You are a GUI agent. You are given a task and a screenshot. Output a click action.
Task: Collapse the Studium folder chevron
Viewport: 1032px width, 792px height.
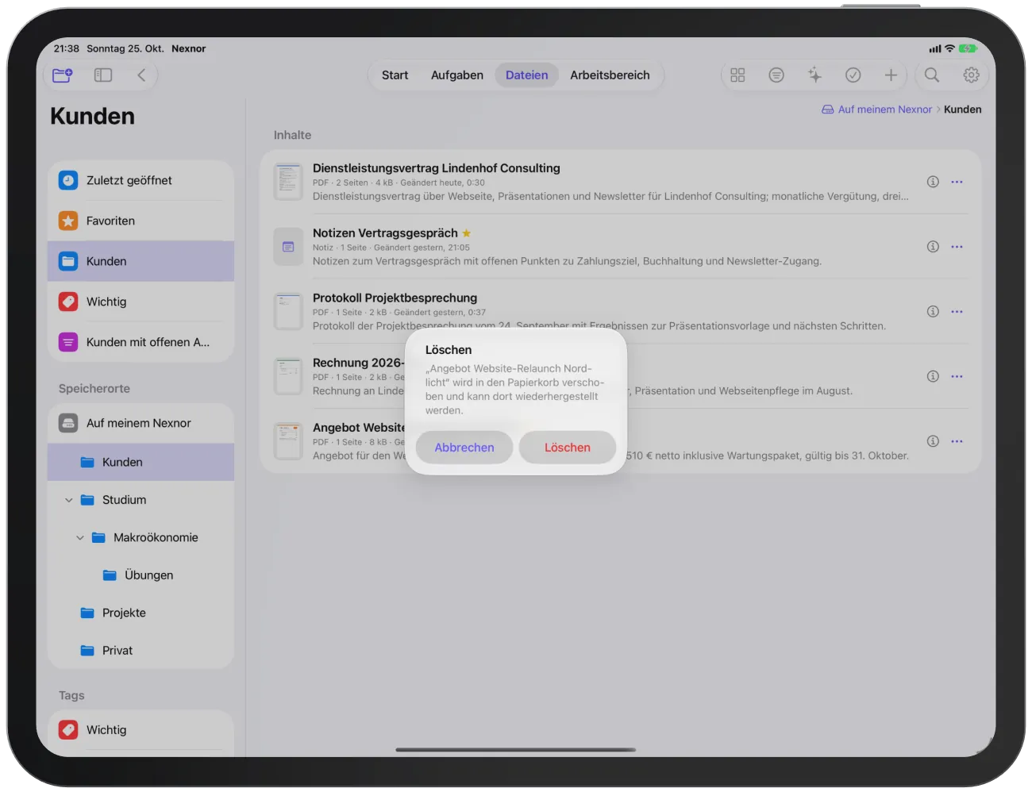coord(69,500)
